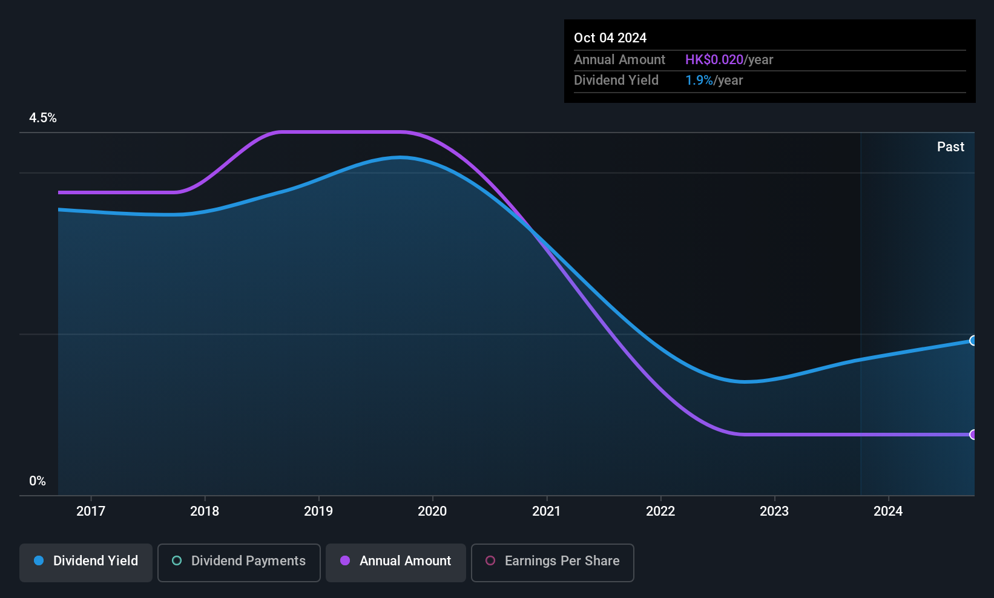Select the blue endpoint marker on the yield line

[973, 340]
